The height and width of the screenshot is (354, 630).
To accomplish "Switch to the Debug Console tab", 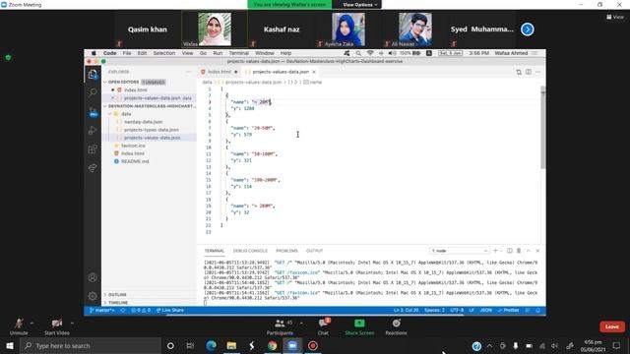I will click(x=250, y=251).
